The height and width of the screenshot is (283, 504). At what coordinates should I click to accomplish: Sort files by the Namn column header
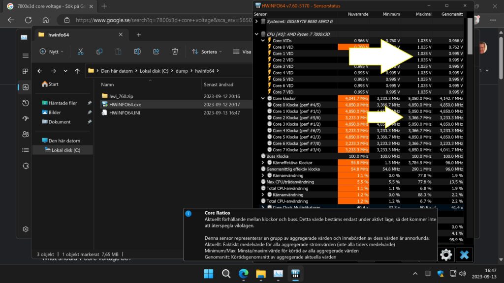tap(107, 85)
